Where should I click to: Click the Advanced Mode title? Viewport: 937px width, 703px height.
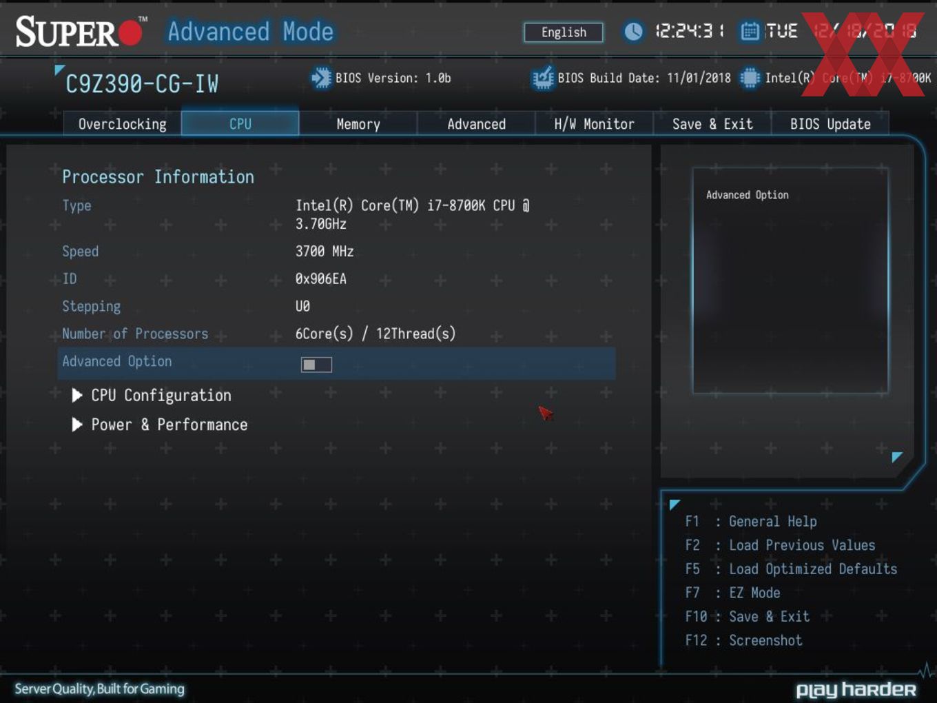coord(251,32)
